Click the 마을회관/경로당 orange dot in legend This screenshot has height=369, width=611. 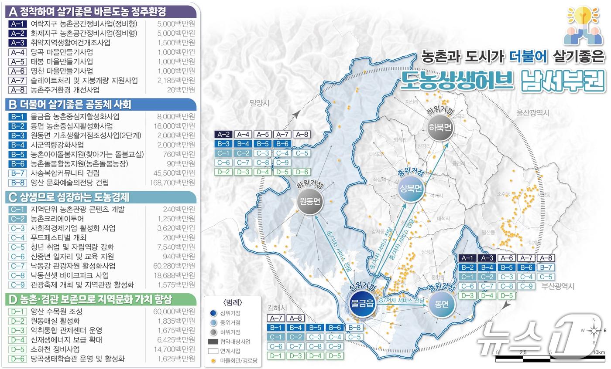click(213, 361)
